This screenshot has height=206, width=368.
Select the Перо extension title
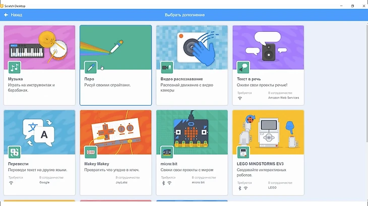(x=89, y=79)
